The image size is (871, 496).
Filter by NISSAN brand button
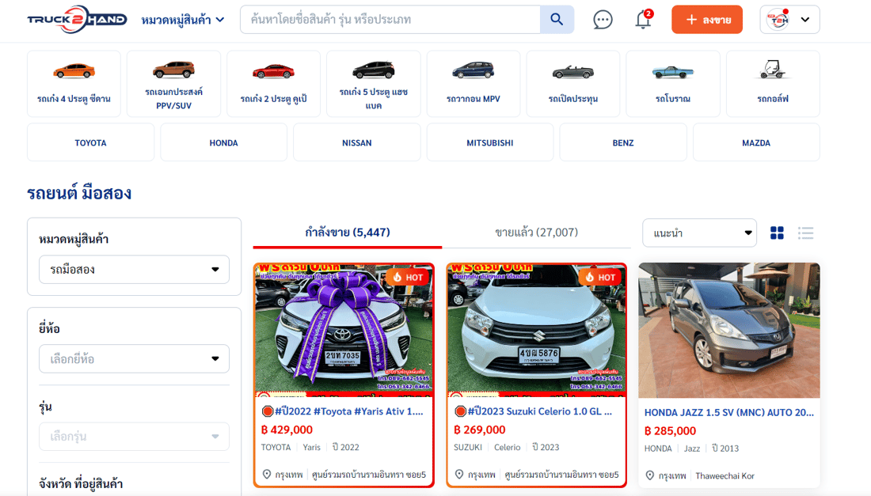click(x=356, y=142)
